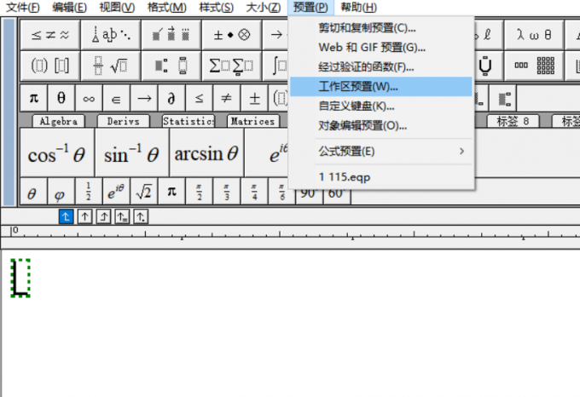Insert the right arrow symbol from the symbol row
This screenshot has height=397, width=580.
[144, 98]
